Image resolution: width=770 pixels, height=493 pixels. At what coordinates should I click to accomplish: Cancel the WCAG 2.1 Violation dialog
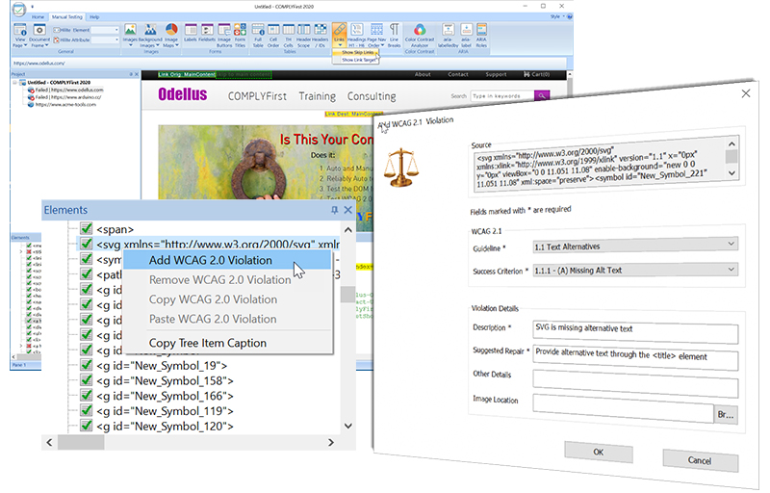701,460
